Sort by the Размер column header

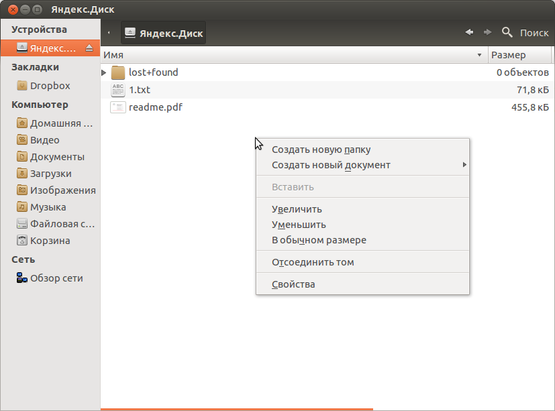pyautogui.click(x=508, y=55)
